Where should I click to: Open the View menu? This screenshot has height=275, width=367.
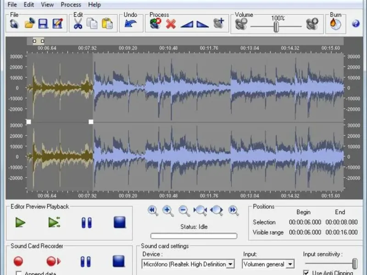tap(47, 5)
